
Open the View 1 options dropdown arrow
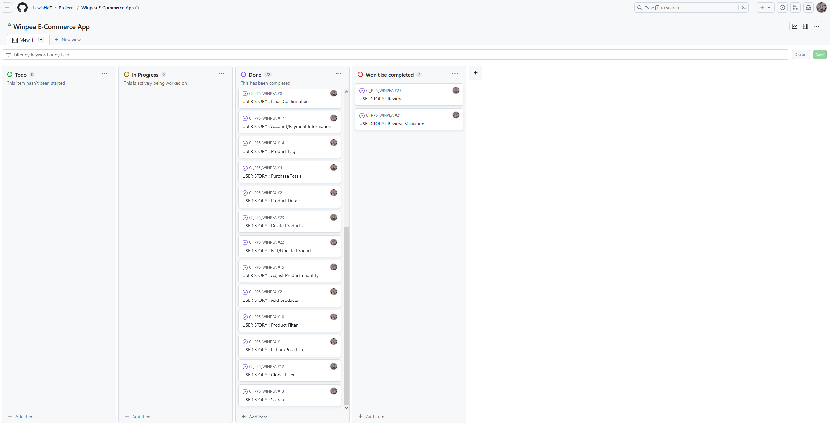[x=41, y=40]
